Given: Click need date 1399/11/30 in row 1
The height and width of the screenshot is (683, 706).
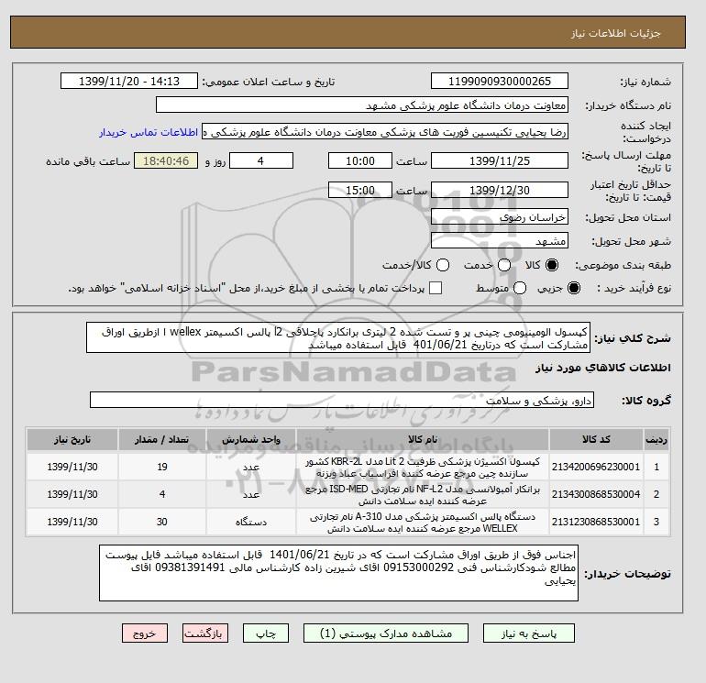Looking at the screenshot, I should [72, 467].
